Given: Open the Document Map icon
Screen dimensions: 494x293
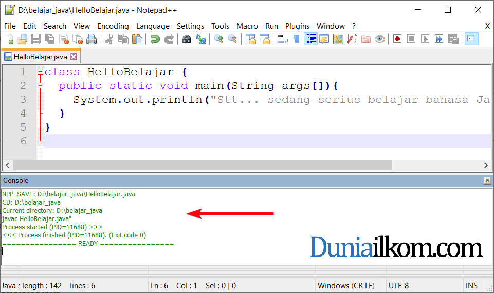Looking at the screenshot, I should click(338, 39).
